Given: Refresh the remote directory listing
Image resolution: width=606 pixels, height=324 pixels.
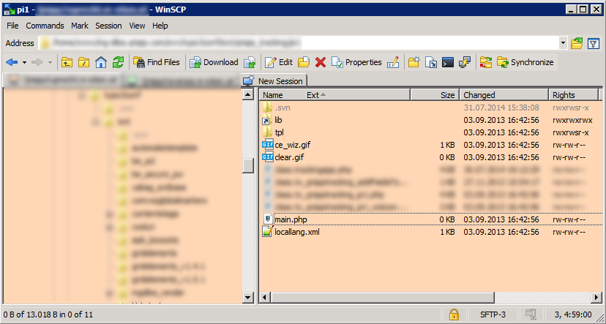Looking at the screenshot, I should [117, 62].
